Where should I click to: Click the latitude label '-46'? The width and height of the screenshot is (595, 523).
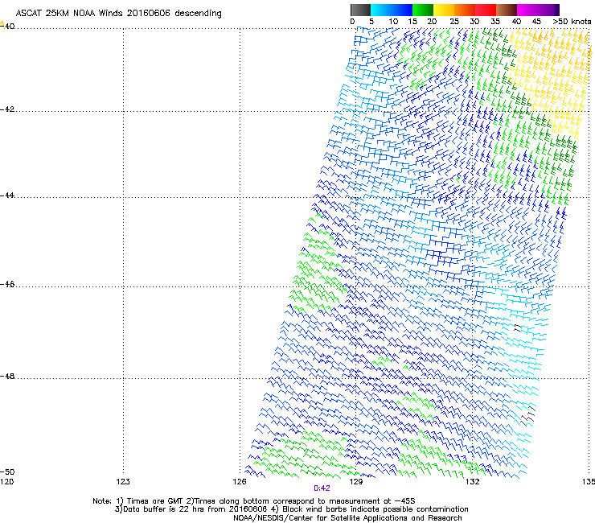point(7,284)
